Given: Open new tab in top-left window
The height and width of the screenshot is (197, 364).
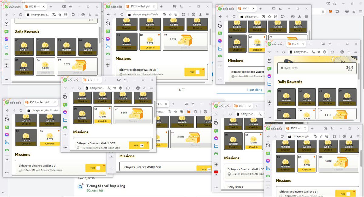Looking at the screenshot, I should coord(51,7).
